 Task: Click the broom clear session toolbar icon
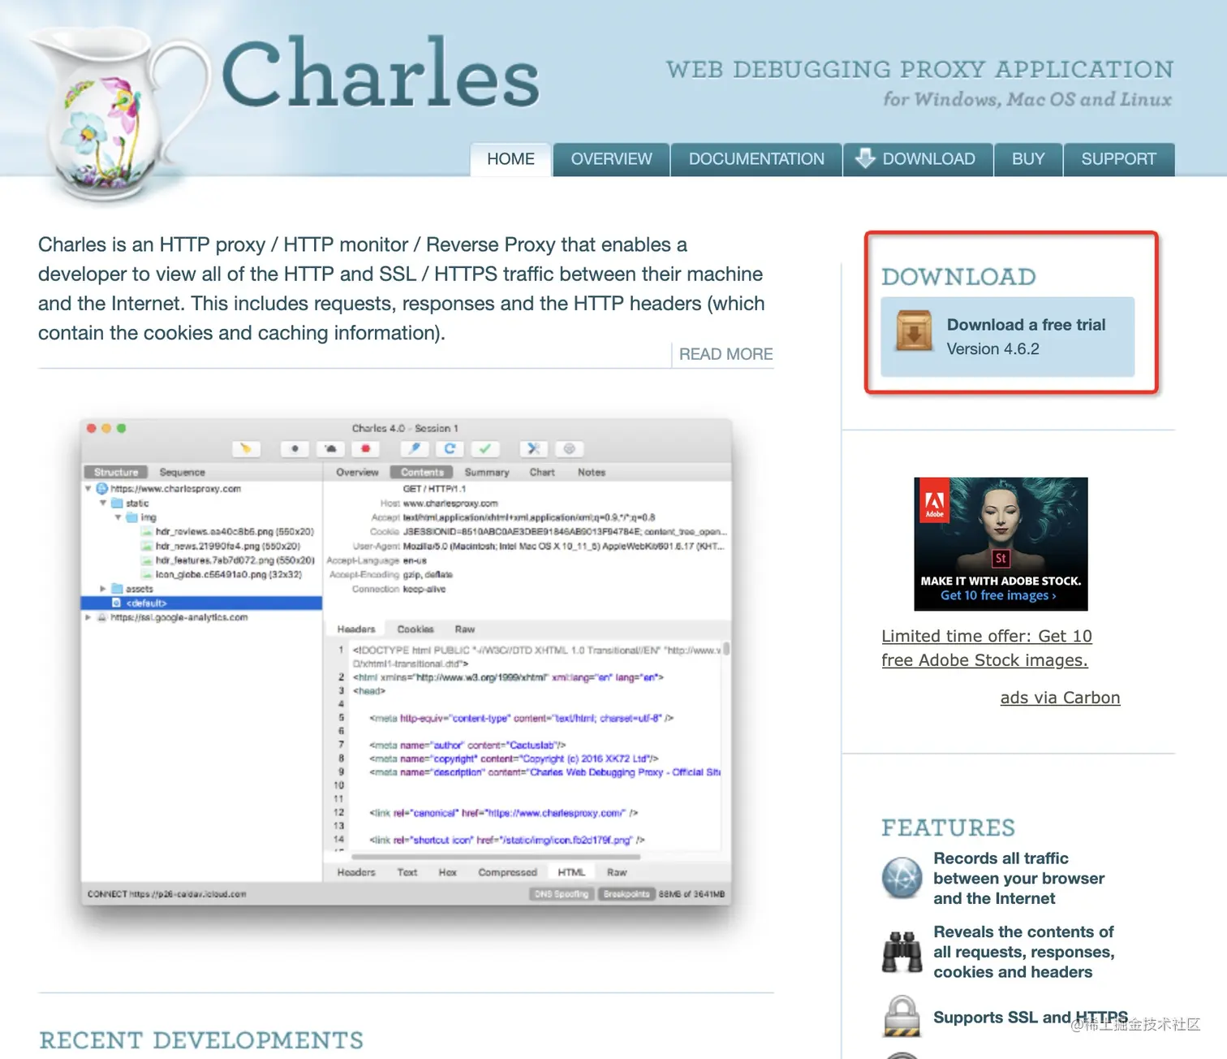(246, 448)
